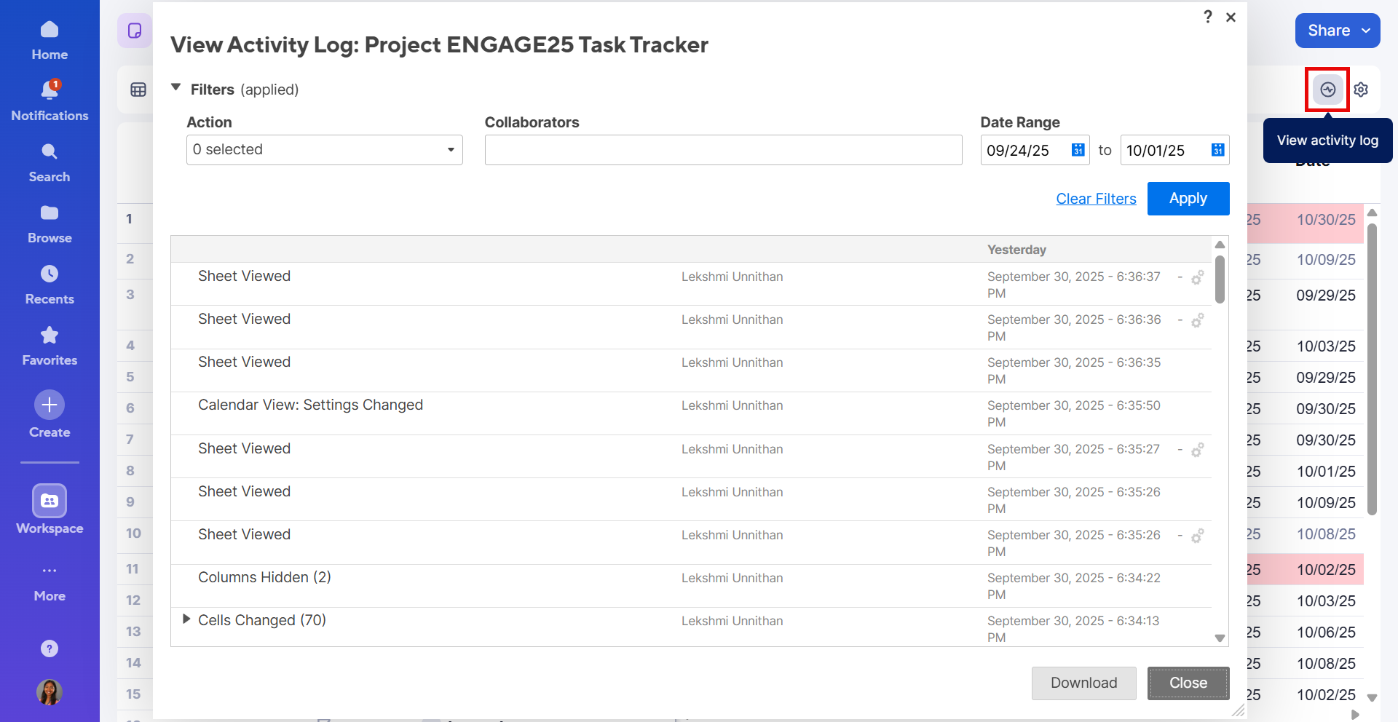Open the sheet settings gear icon
Screen dimensions: 1398x722
coord(1362,89)
